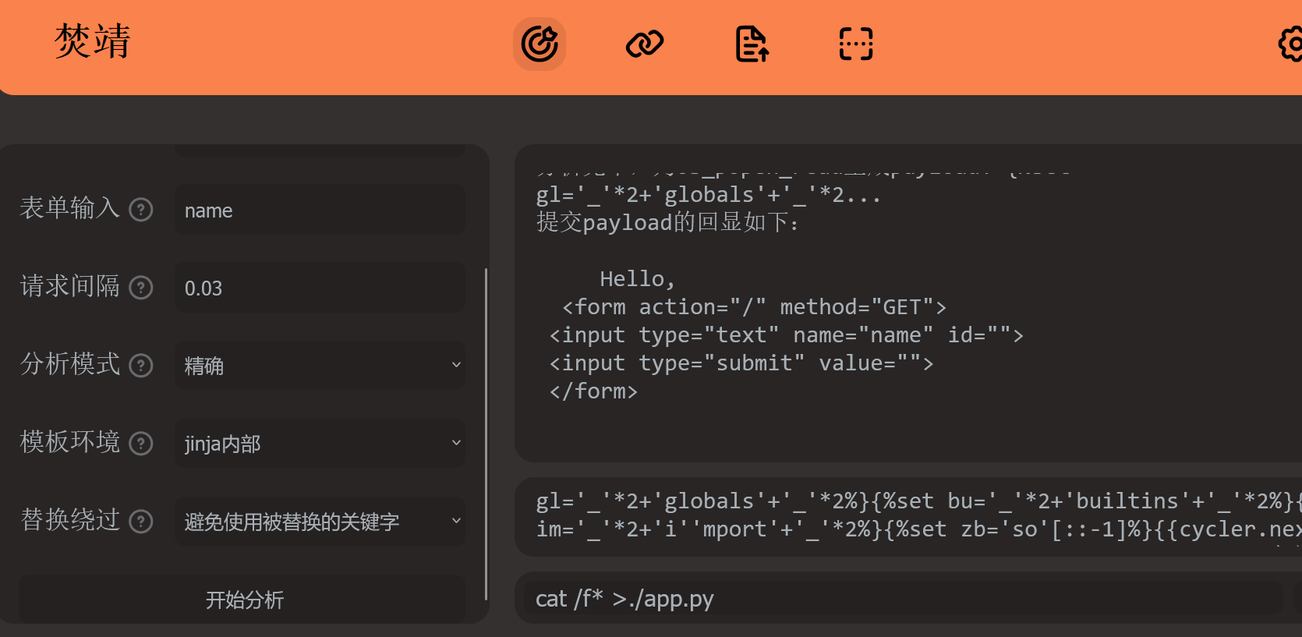Open the dashed-frame scan icon tab
The width and height of the screenshot is (1302, 637).
tap(856, 44)
